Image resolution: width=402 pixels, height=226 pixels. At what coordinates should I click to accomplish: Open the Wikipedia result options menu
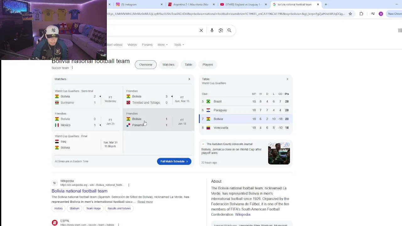[x=129, y=185]
